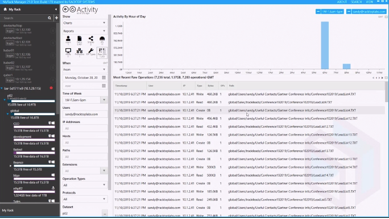Sort table by Bytes column header
The image size is (389, 219).
[212, 86]
